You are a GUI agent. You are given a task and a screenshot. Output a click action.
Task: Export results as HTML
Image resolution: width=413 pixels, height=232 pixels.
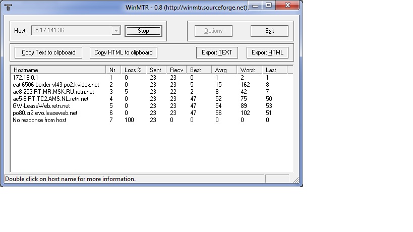[267, 52]
